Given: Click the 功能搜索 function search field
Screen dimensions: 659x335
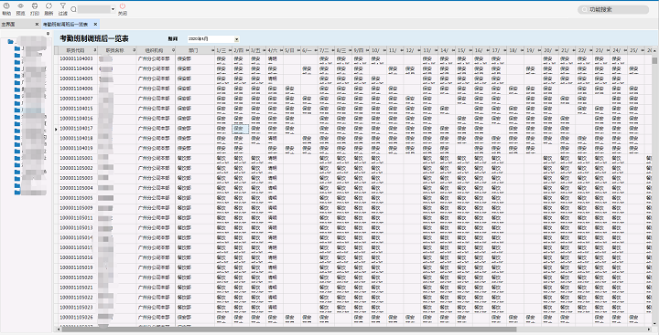Looking at the screenshot, I should tap(612, 9).
